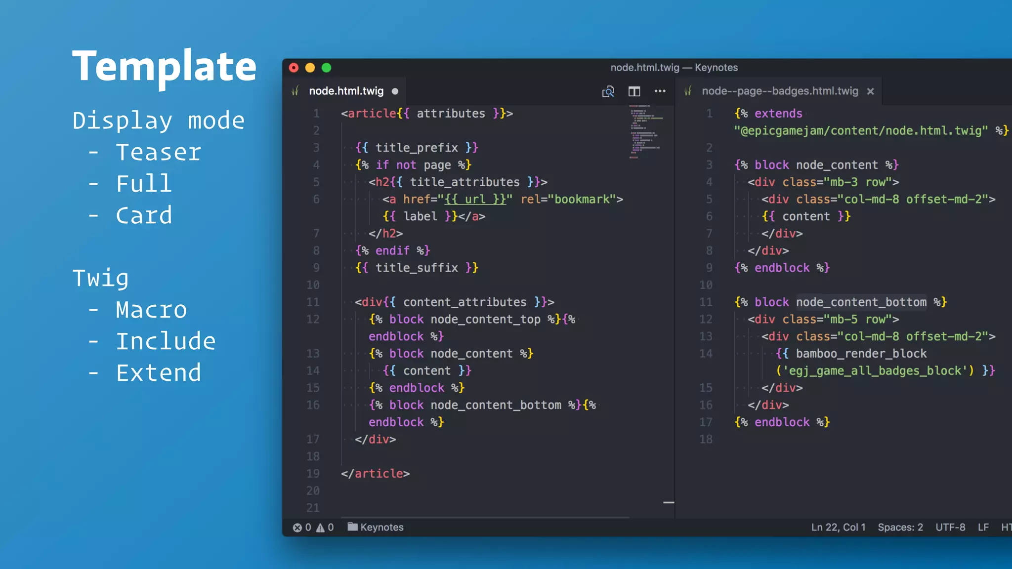This screenshot has width=1012, height=569.
Task: Click the unsaved dot on node.html.twig tab
Action: [395, 91]
